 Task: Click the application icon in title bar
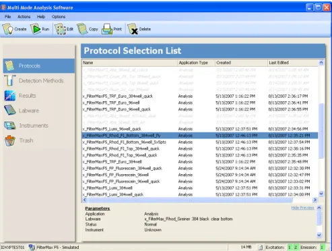click(3, 7)
